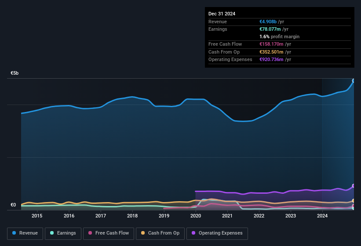361x246 pixels.
Task: Click the Cash From Op label in tooltip
Action: click(224, 52)
